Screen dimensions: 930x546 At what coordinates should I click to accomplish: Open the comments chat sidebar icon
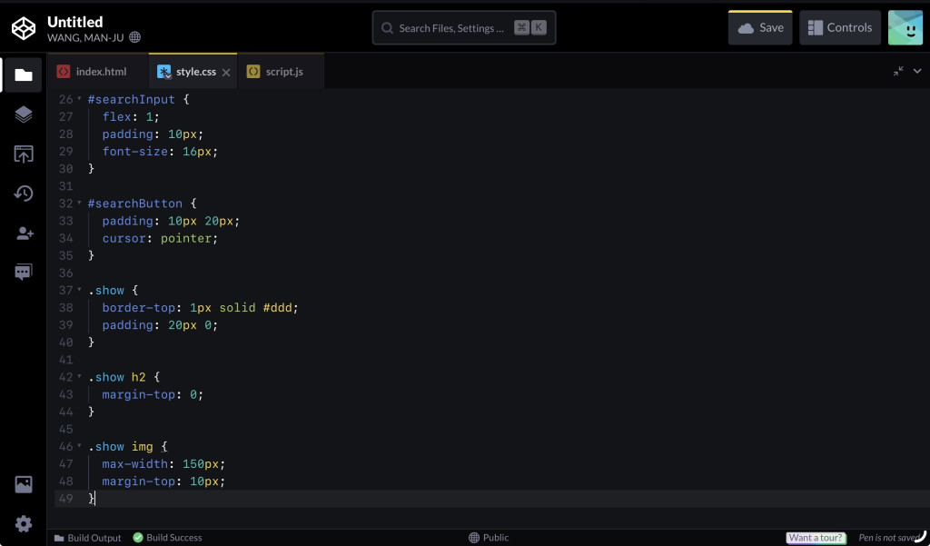point(23,273)
